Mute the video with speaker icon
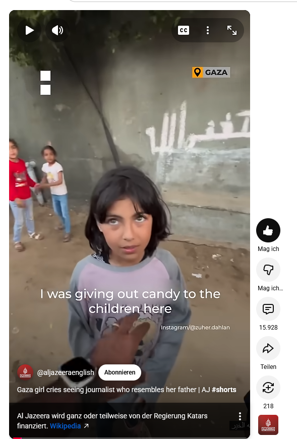This screenshot has width=297, height=439. (x=57, y=30)
